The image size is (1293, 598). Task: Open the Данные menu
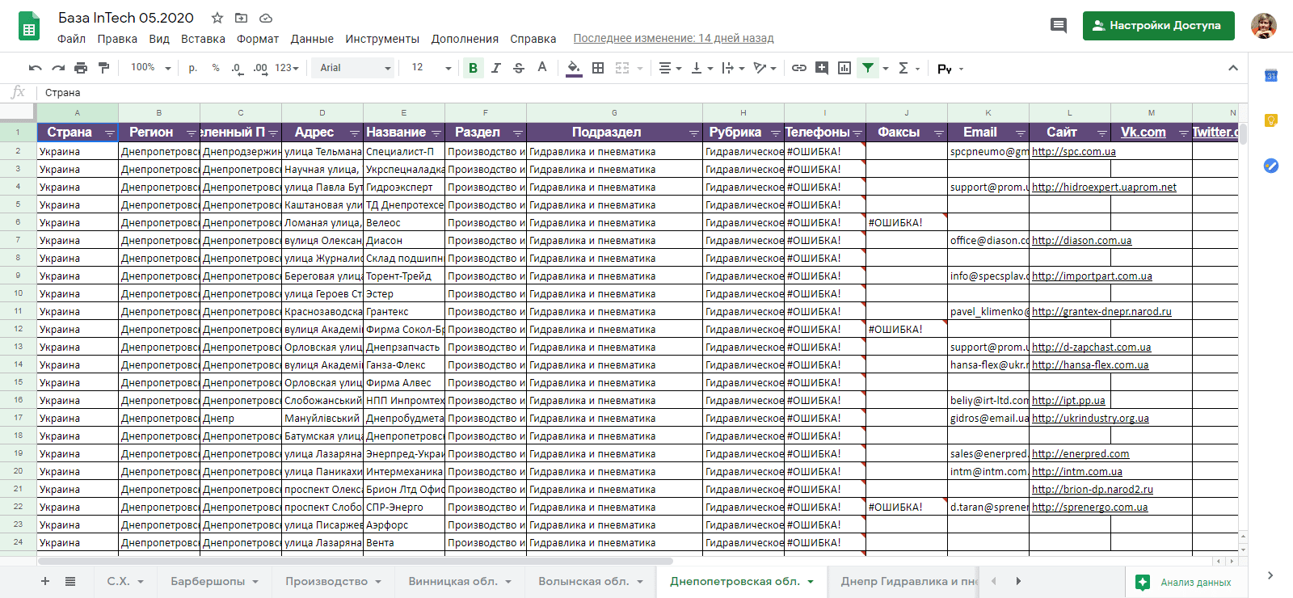[x=312, y=39]
